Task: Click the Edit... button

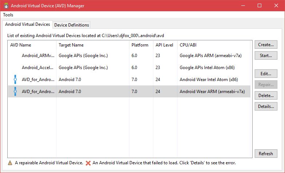Action: 266,74
